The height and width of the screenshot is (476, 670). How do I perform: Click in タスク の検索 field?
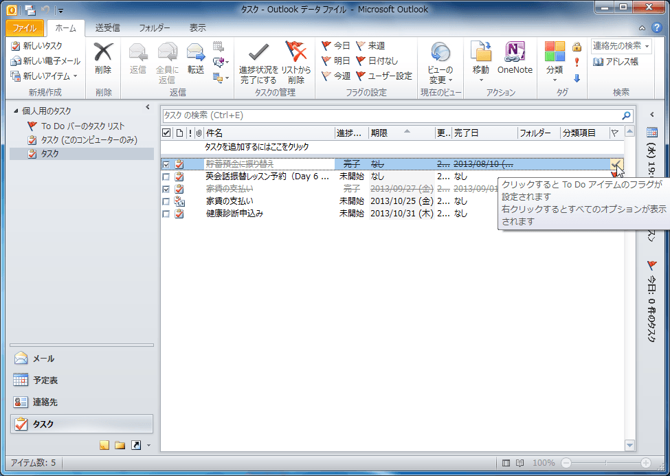pos(391,115)
